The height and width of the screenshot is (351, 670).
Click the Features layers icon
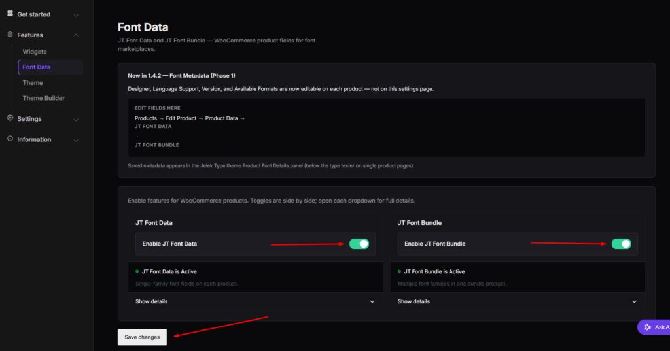[x=10, y=34]
